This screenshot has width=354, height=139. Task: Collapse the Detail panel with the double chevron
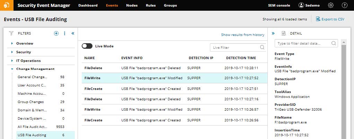(273, 33)
